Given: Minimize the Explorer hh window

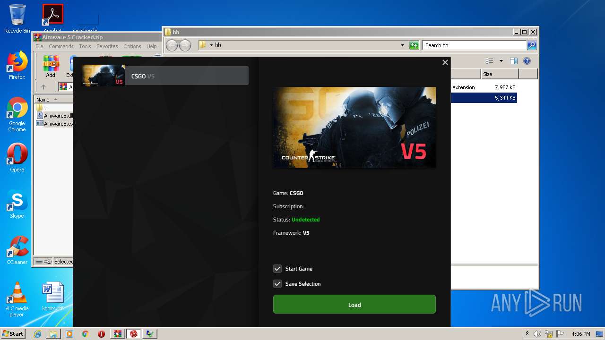Looking at the screenshot, I should click(x=516, y=32).
